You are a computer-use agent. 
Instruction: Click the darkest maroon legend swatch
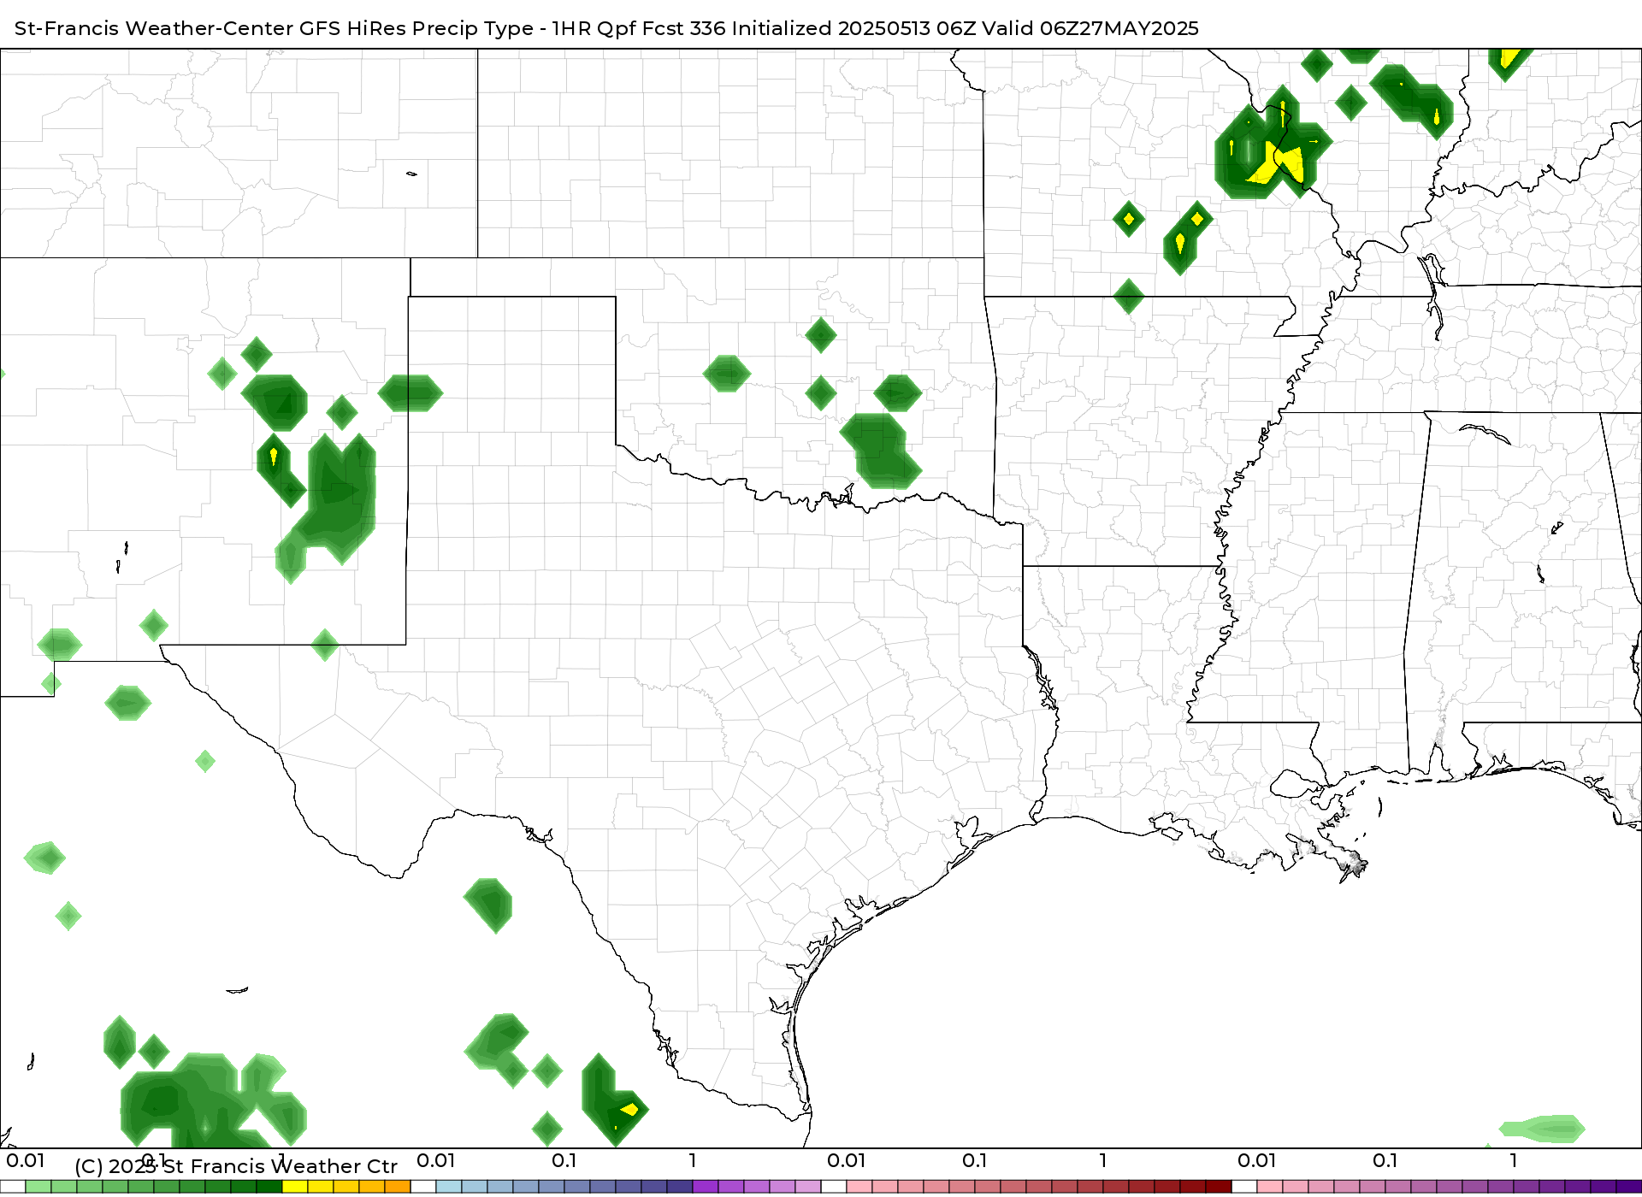click(1219, 1187)
